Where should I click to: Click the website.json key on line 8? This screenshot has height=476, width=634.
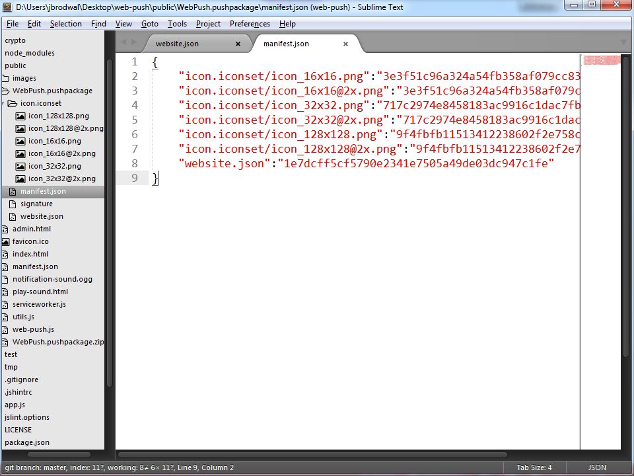coord(224,163)
